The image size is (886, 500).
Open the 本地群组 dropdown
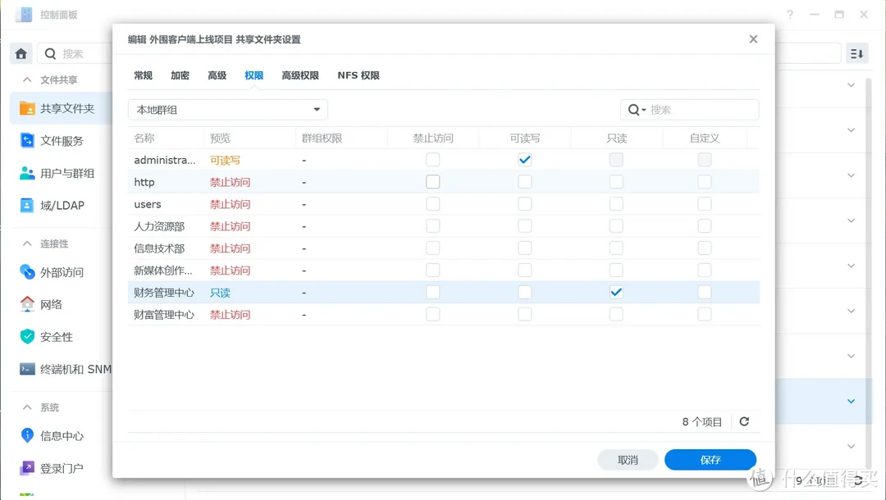(227, 109)
